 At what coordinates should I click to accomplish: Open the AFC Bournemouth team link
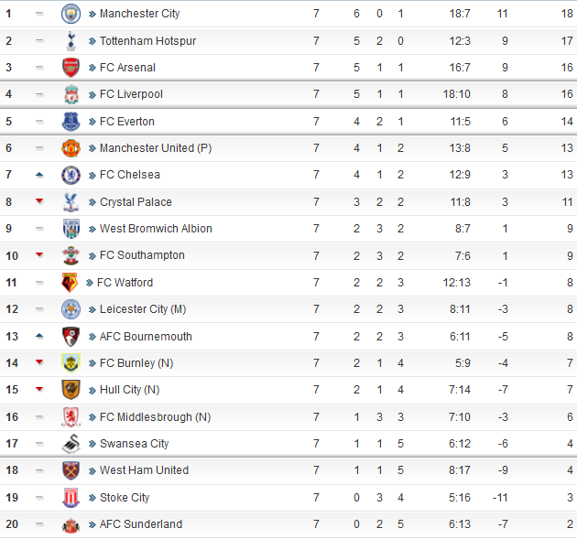click(146, 337)
